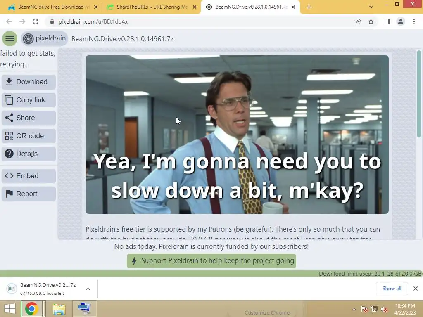The image size is (423, 317).
Task: Open the Chrome profile menu
Action: (x=401, y=21)
